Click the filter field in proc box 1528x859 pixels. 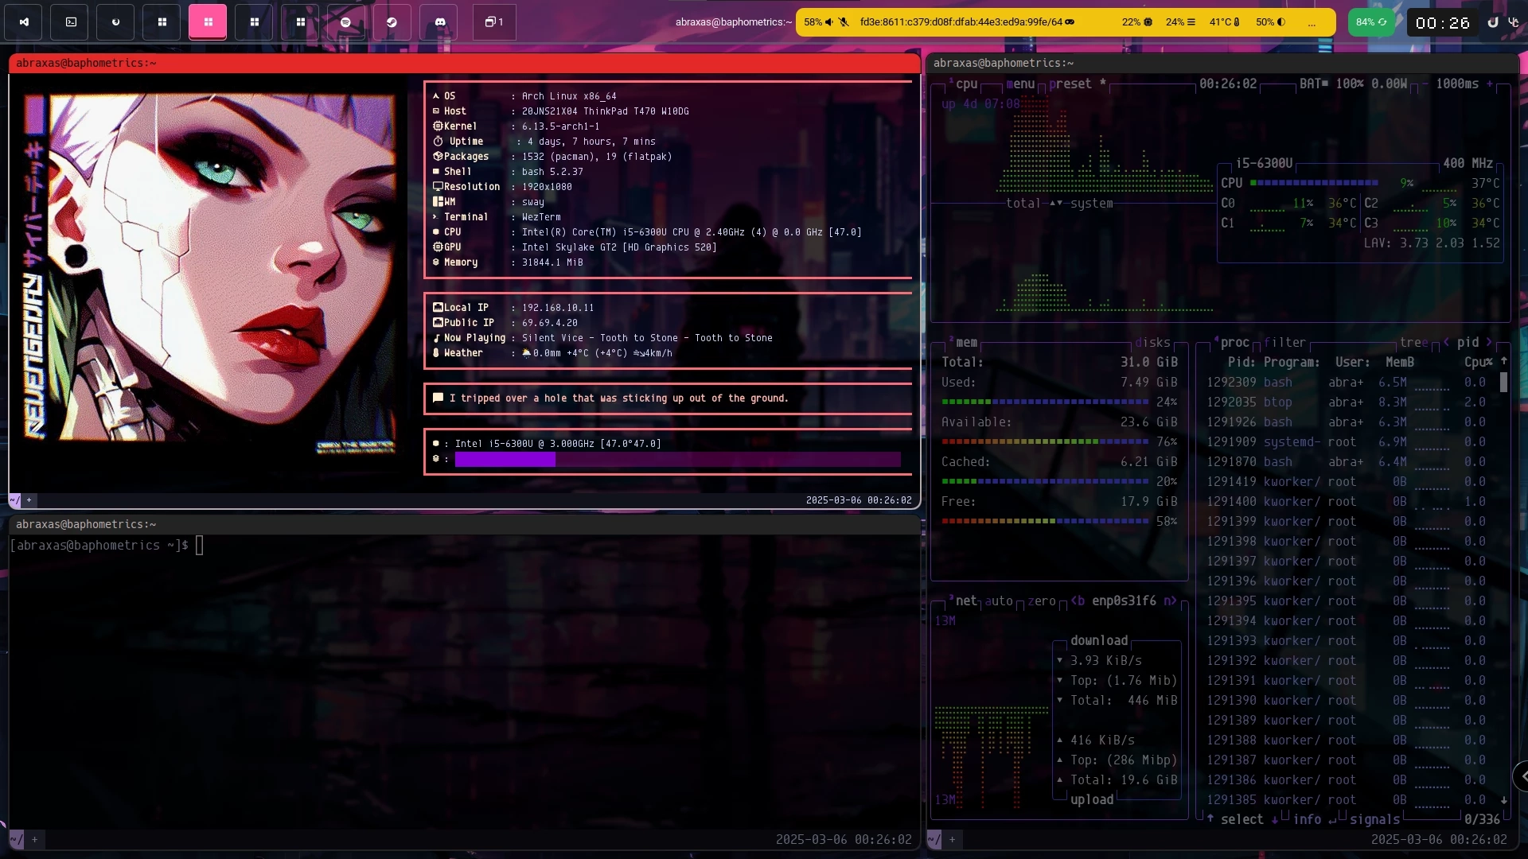tap(1285, 343)
